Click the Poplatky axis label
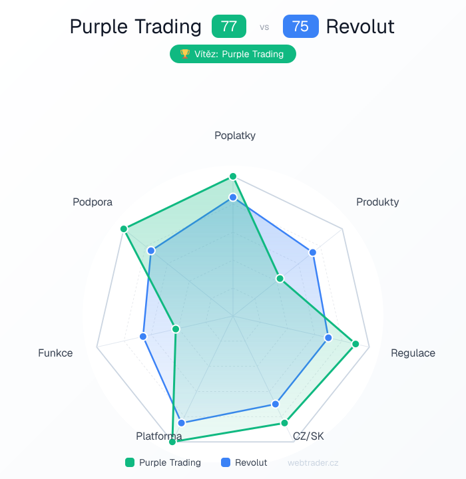This screenshot has height=479, width=466. pyautogui.click(x=235, y=135)
